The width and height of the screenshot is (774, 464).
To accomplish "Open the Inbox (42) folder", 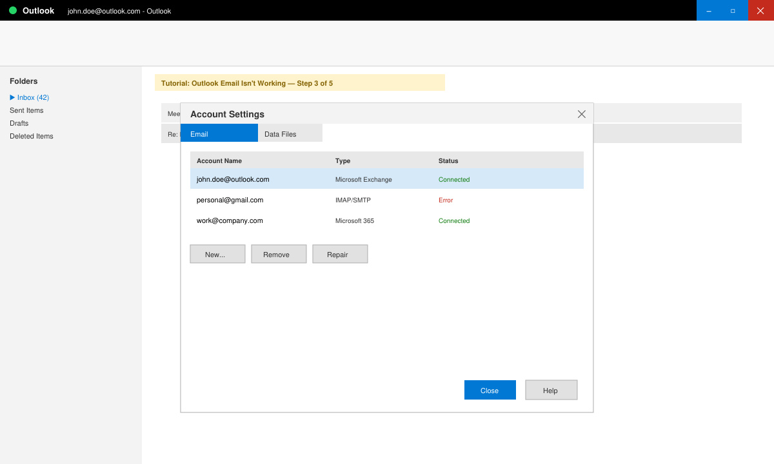I will coord(33,97).
